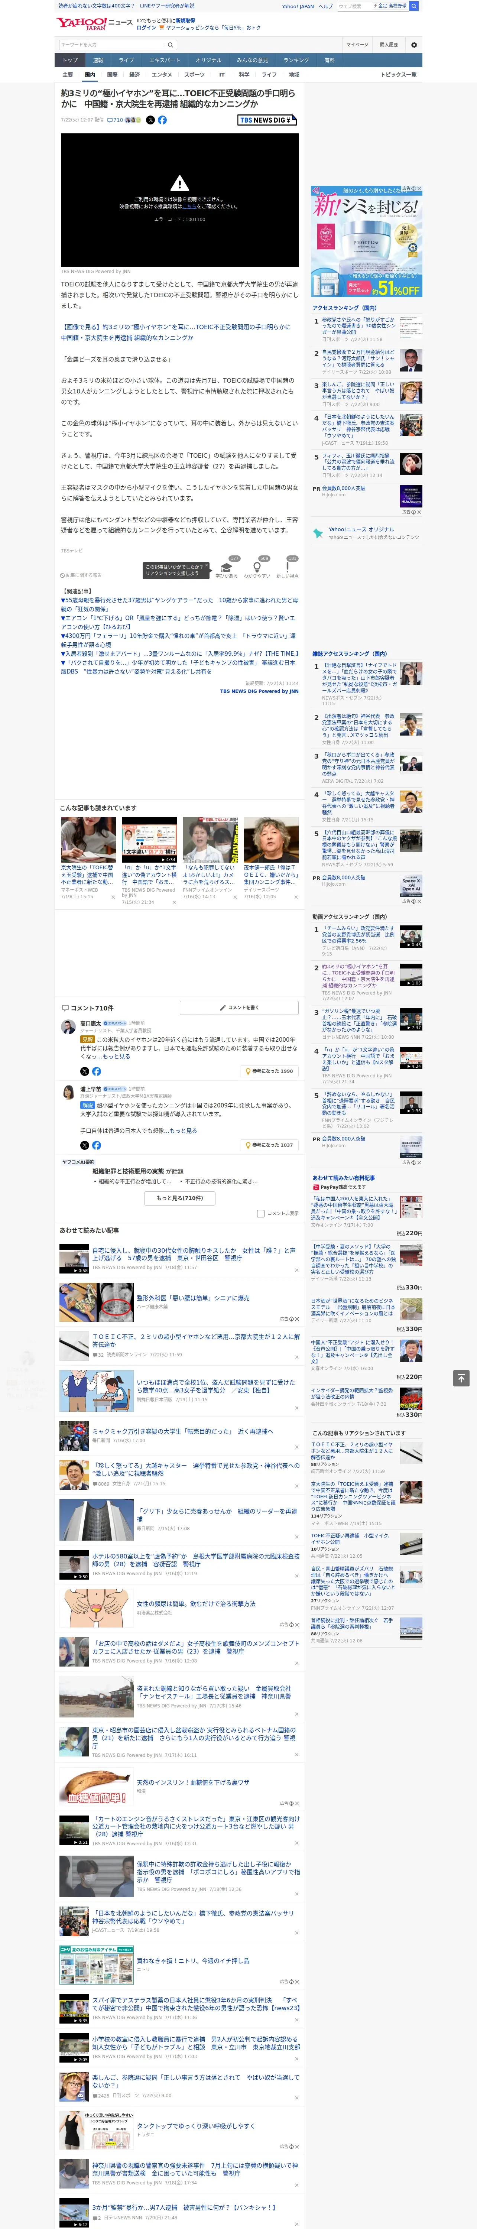Viewport: 477px width, 2229px height.
Task: Share 浦上早苗's comment on X
Action: 85,1145
